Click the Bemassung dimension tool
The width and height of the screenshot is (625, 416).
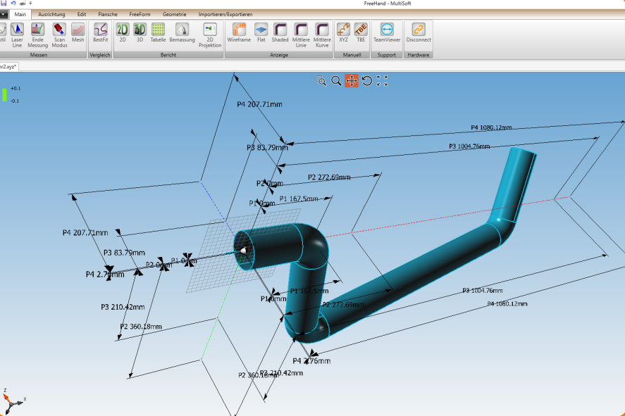click(182, 33)
